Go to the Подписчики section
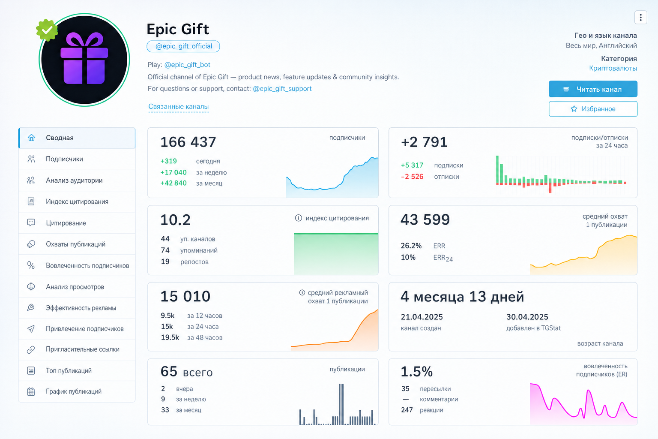Screen dimensions: 658x439 coord(77,159)
